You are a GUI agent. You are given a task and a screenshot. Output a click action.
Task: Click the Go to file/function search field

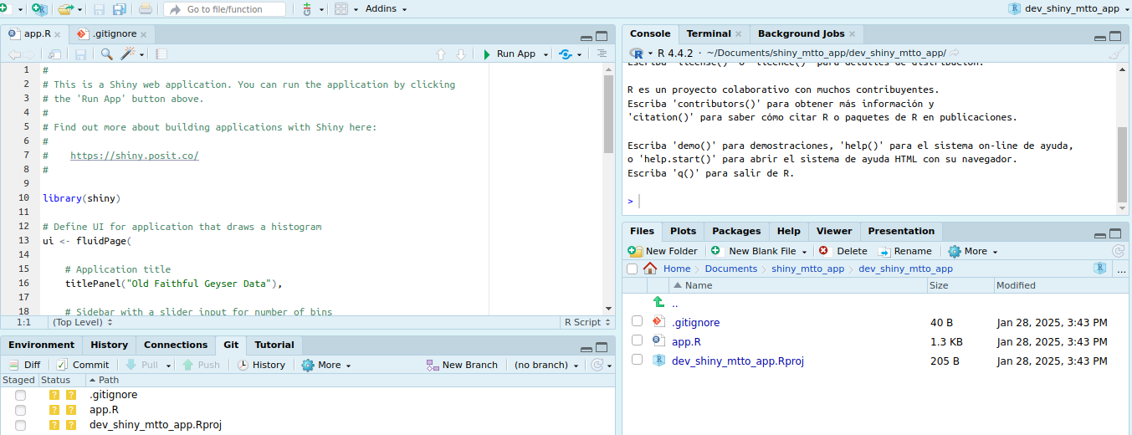[x=224, y=9]
